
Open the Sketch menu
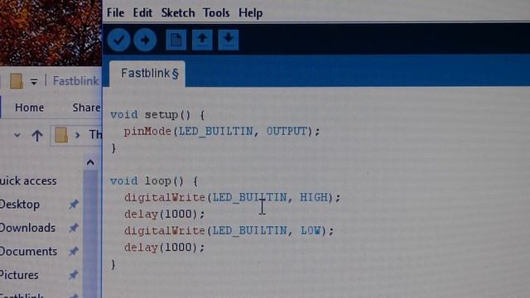178,13
